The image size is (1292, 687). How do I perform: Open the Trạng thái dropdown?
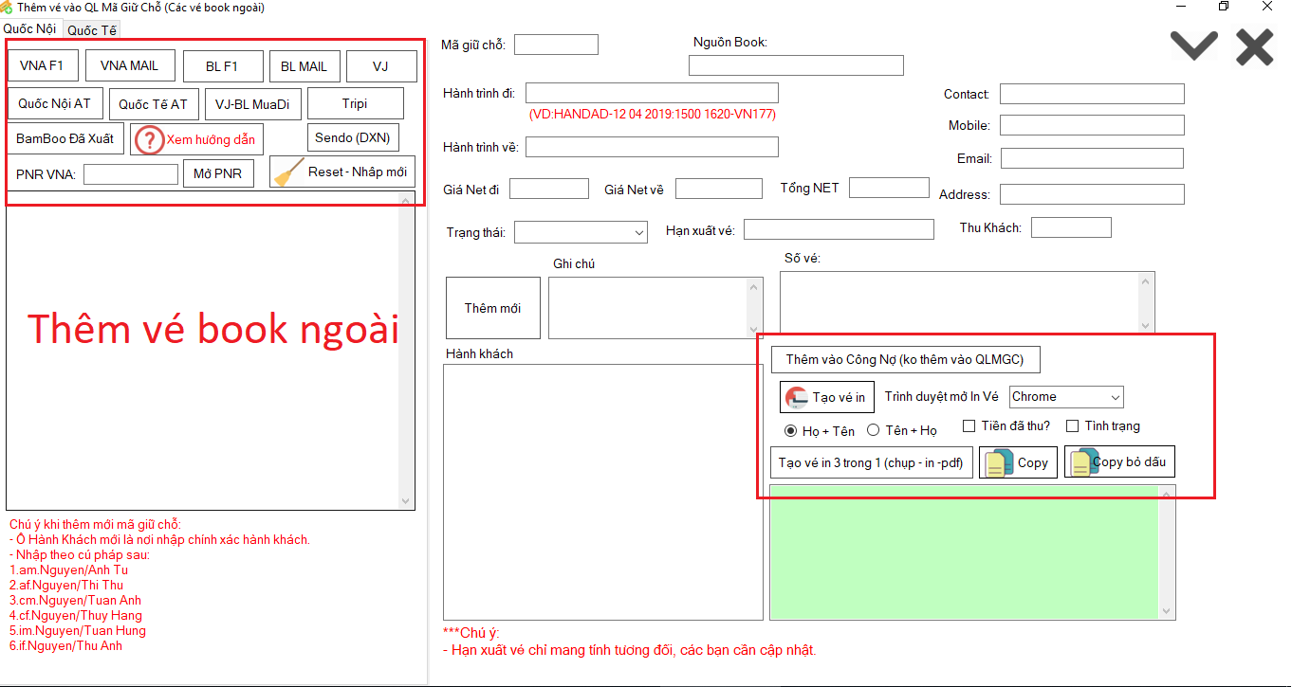(x=581, y=231)
